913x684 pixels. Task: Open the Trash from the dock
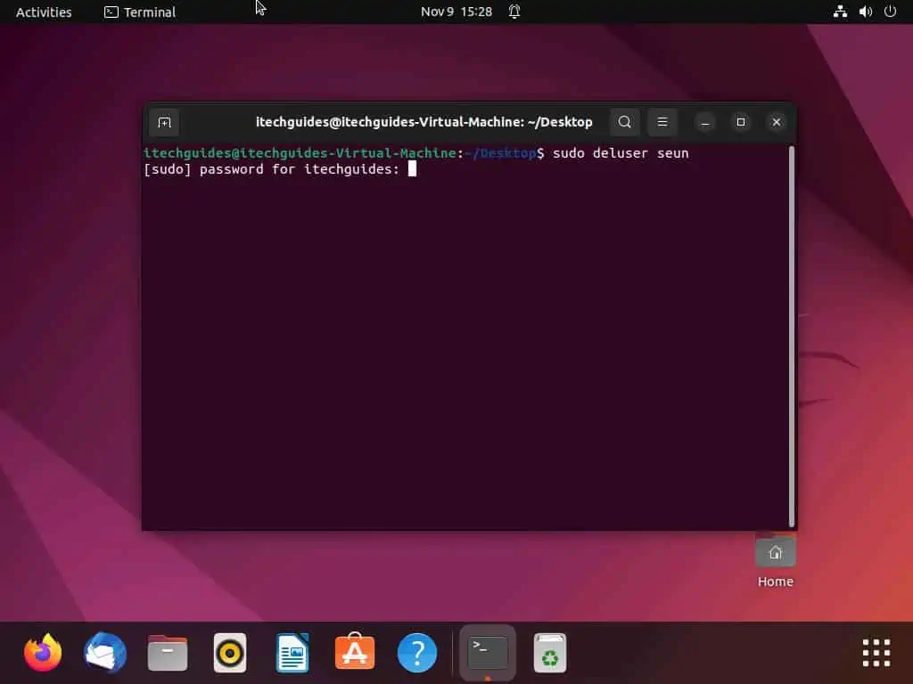(x=549, y=653)
